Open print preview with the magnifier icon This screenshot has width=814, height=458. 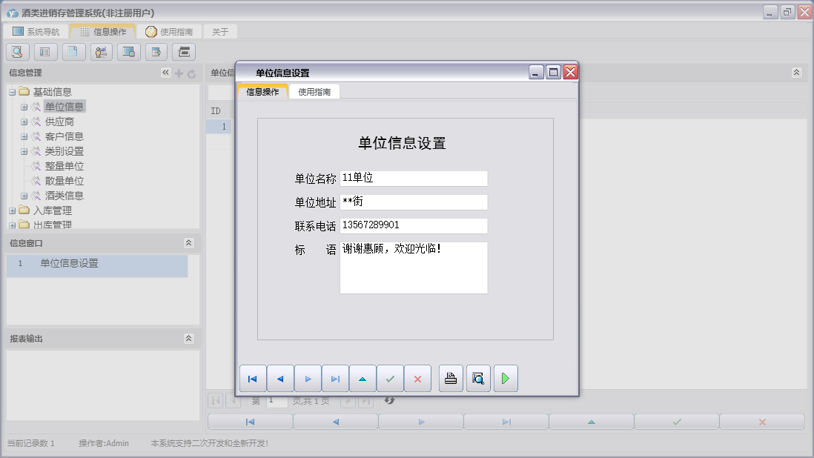point(478,379)
